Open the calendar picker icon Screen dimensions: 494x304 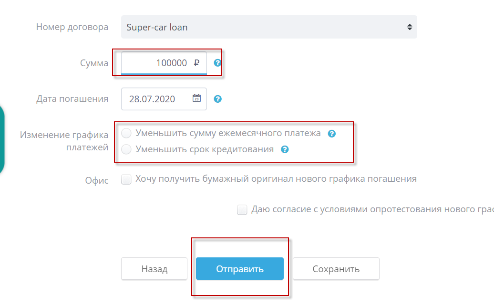click(x=196, y=98)
